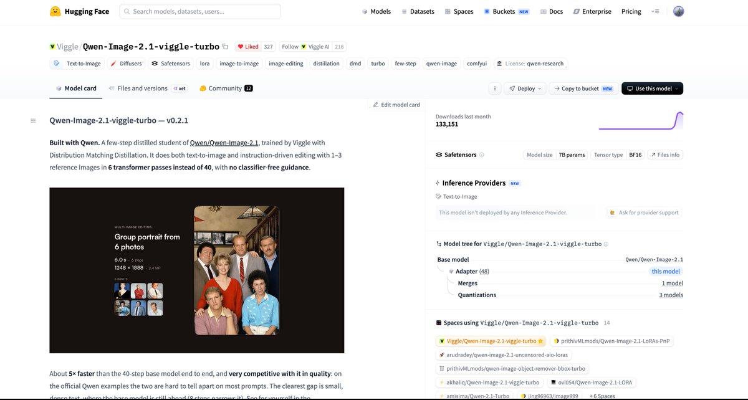Open akhaliq/Qwen-Image-2.1-viggle-turbo space
Image resolution: width=748 pixels, height=400 pixels.
pyautogui.click(x=489, y=383)
